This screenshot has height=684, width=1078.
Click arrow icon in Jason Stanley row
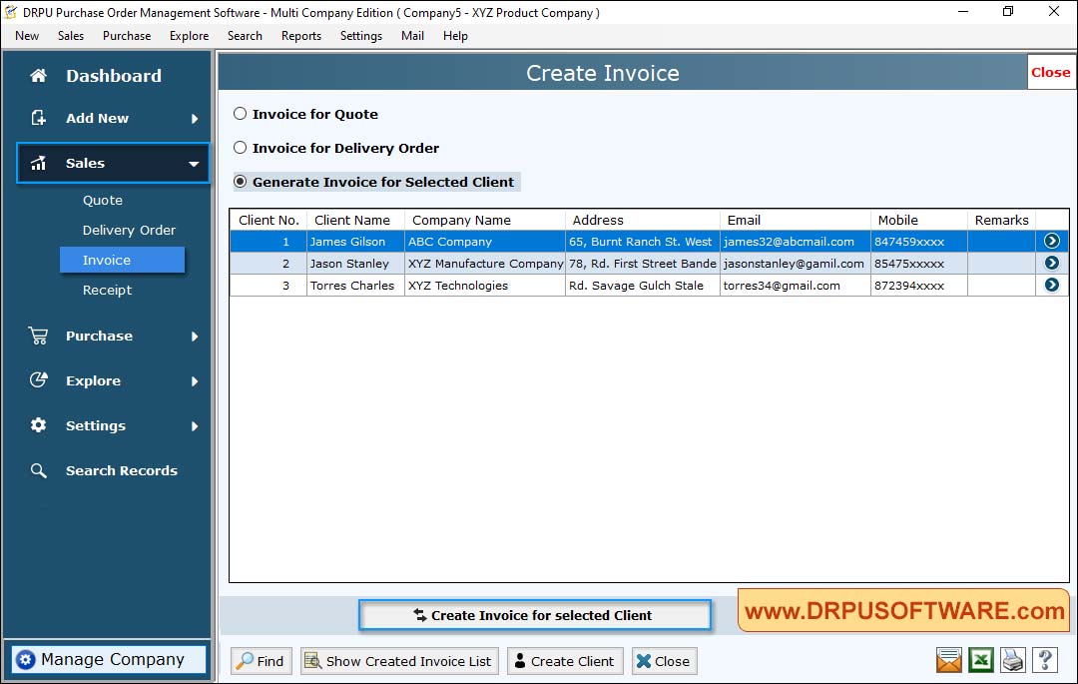point(1052,264)
